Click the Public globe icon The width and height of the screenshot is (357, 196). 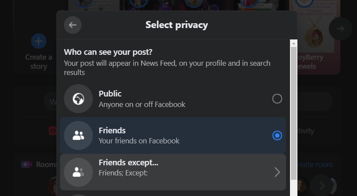pos(78,99)
